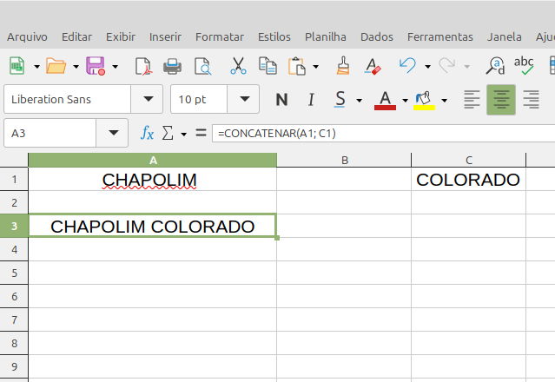The height and width of the screenshot is (382, 555).
Task: Click the Find and Replace icon
Action: tap(496, 66)
